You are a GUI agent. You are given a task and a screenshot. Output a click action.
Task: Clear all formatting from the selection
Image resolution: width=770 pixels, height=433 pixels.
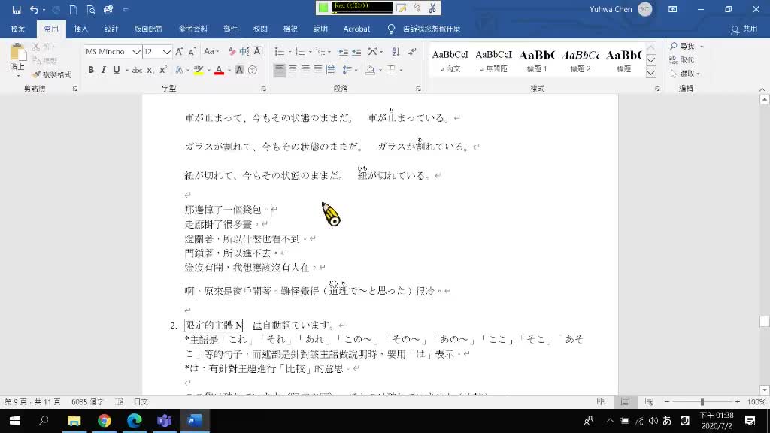232,52
